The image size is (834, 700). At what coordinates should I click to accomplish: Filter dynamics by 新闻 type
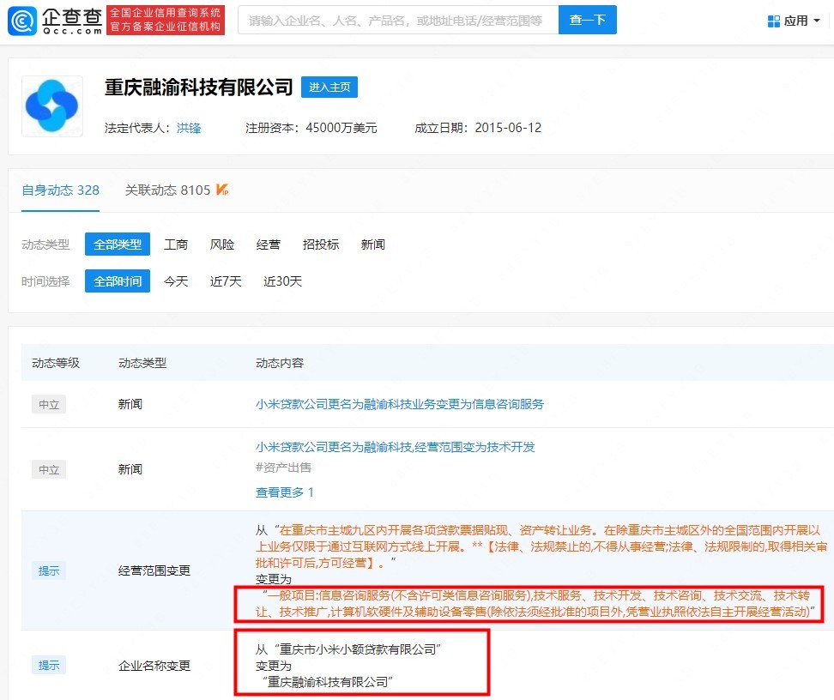tap(373, 244)
